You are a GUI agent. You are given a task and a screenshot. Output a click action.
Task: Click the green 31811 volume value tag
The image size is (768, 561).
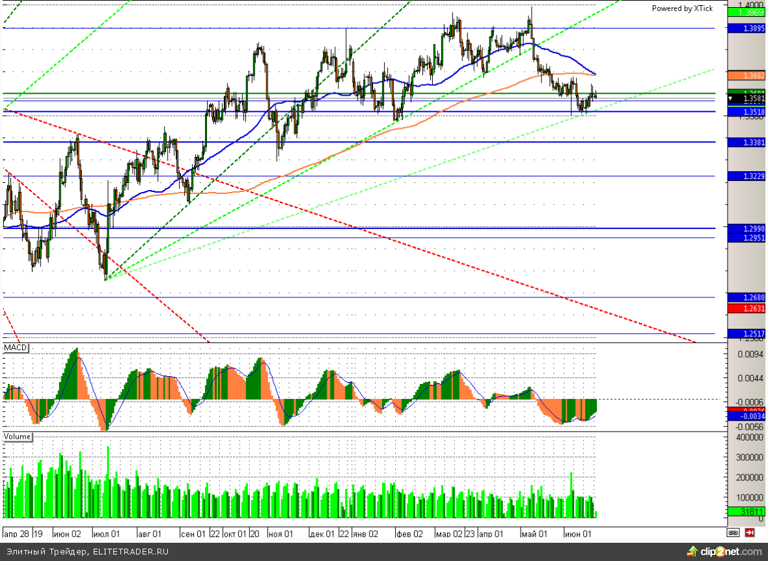tap(747, 512)
